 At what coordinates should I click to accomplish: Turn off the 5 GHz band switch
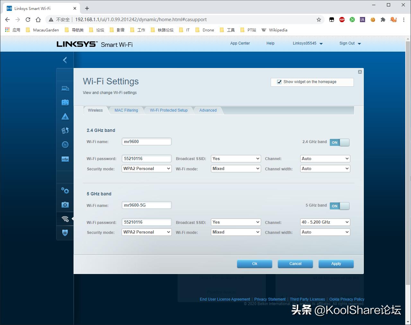click(x=339, y=206)
